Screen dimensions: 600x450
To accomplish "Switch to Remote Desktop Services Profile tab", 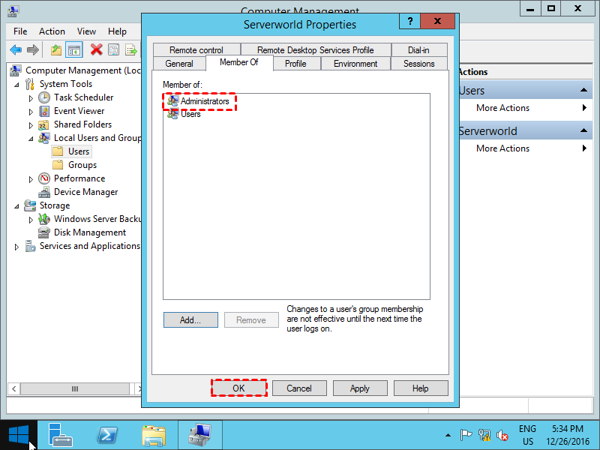I will [x=316, y=50].
